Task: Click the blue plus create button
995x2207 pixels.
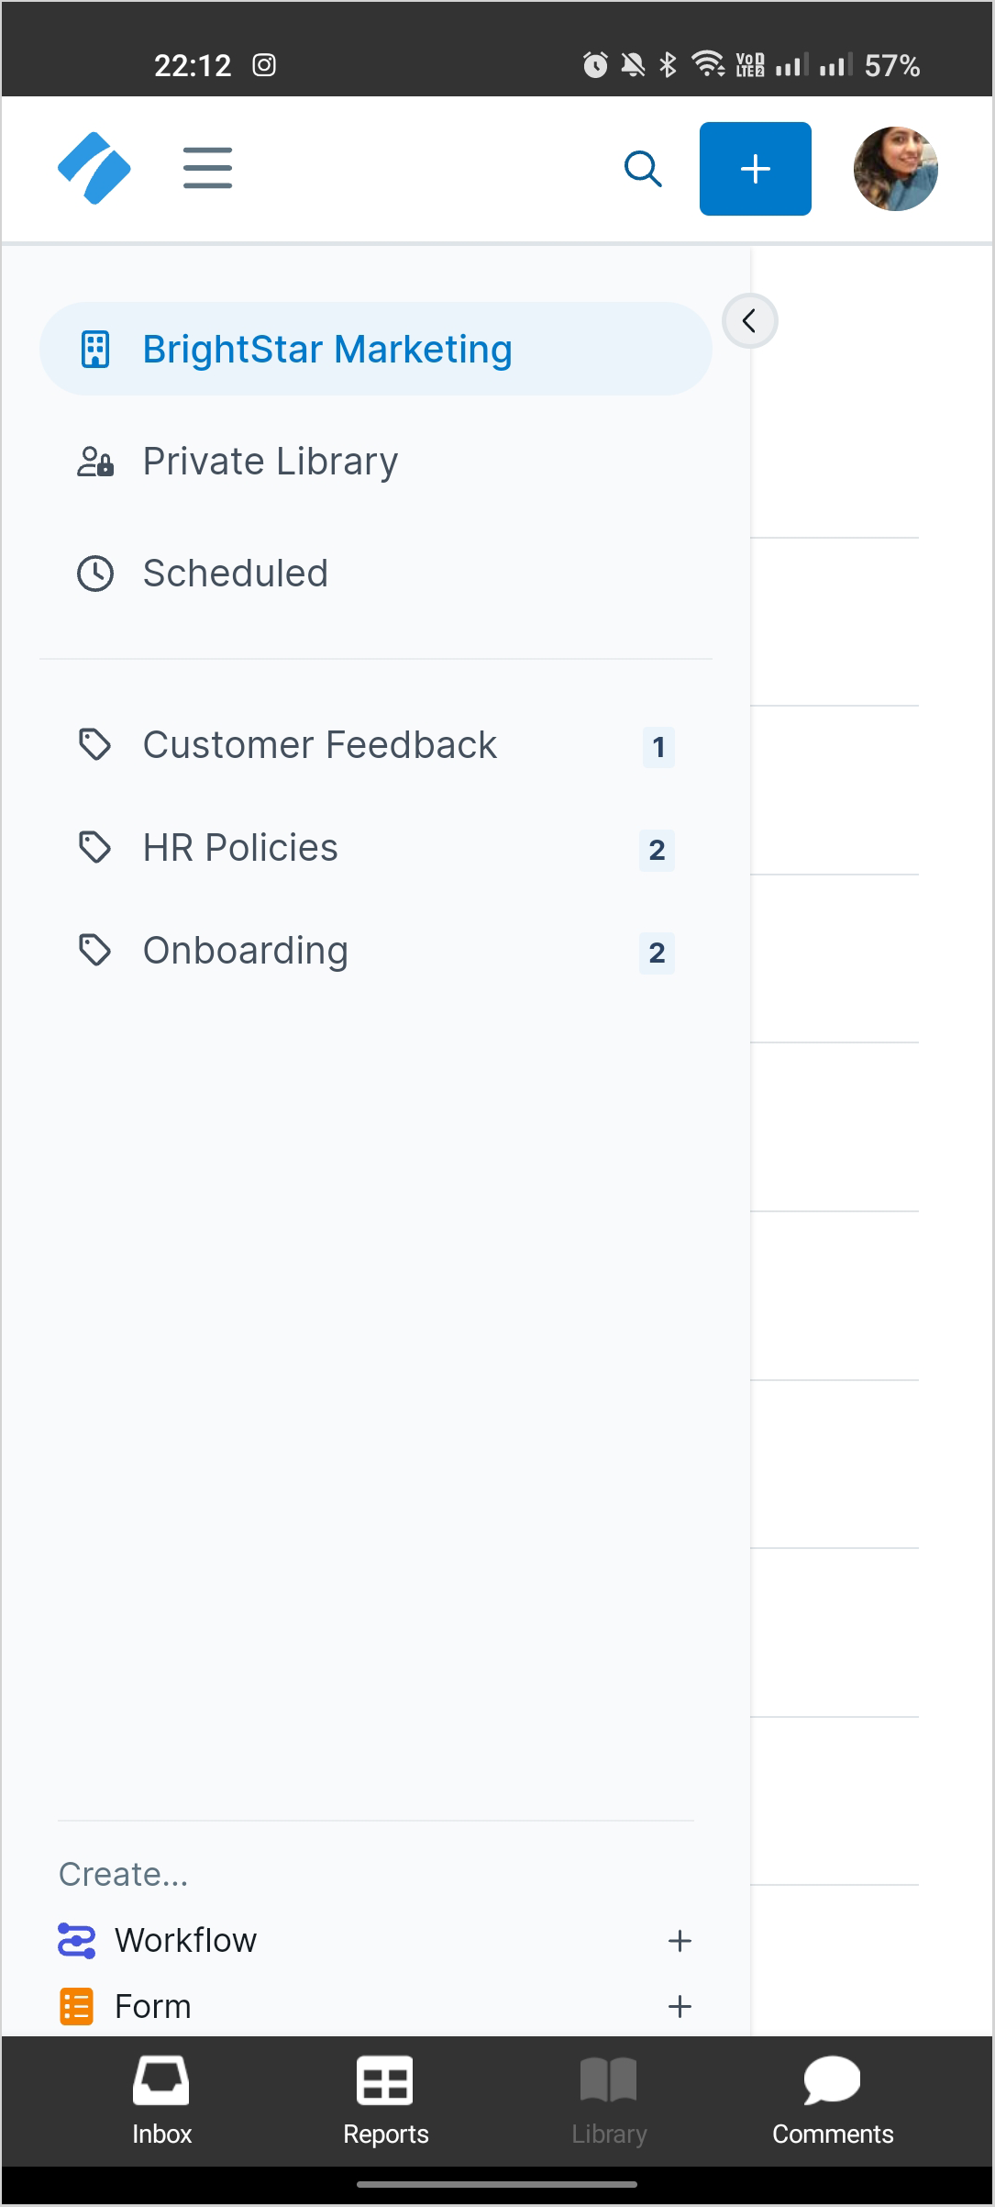Action: (x=755, y=169)
